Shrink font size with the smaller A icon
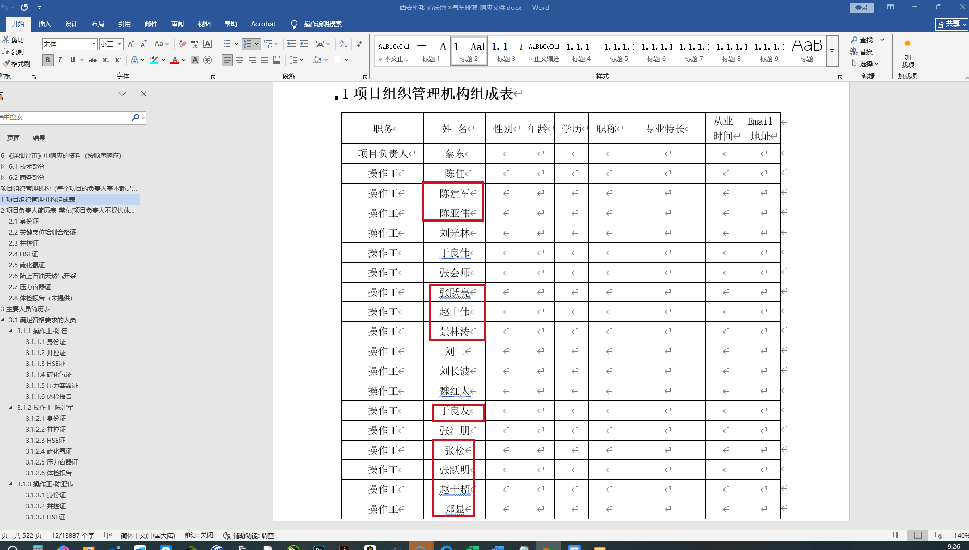Viewport: 969px width, 550px height. pyautogui.click(x=143, y=44)
